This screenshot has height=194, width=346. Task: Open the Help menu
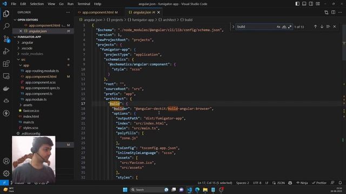click(97, 4)
